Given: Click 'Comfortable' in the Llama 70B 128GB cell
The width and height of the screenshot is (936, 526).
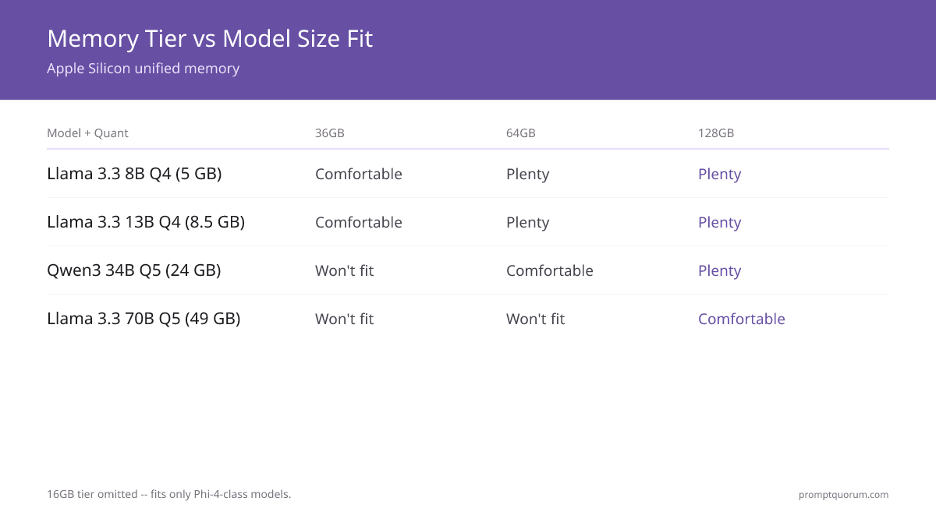Looking at the screenshot, I should pyautogui.click(x=742, y=319).
